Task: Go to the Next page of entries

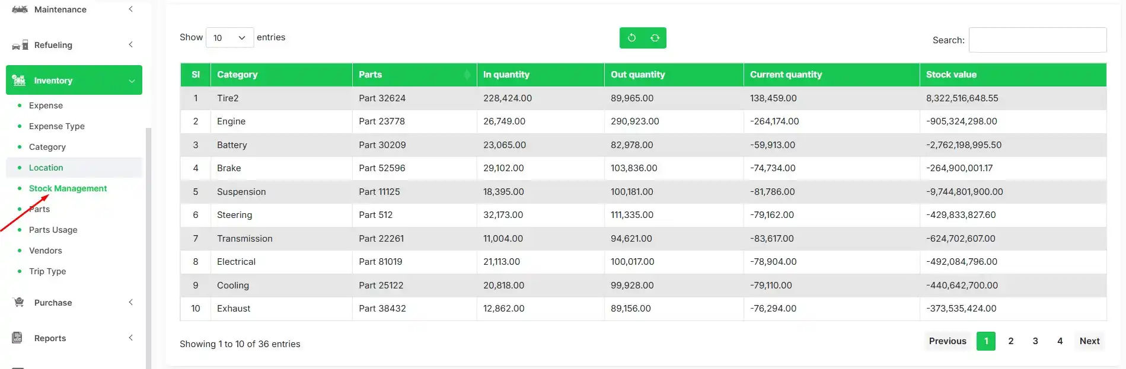Action: pos(1089,341)
